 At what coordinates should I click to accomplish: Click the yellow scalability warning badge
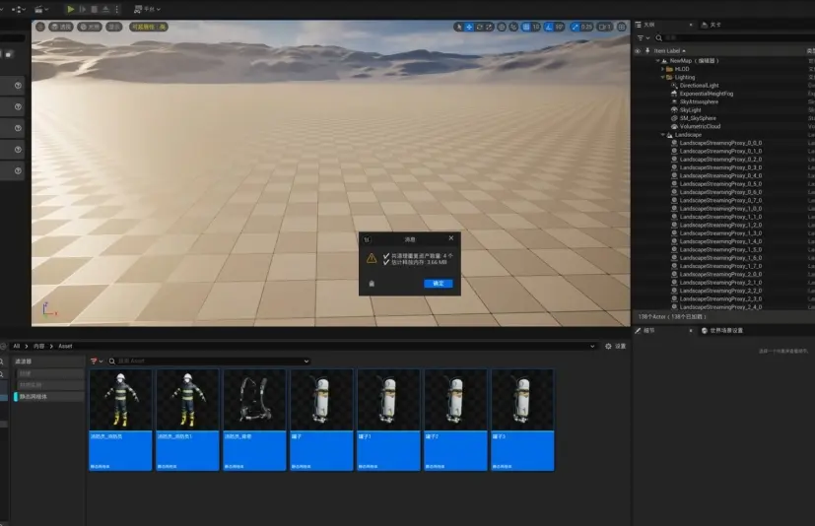(x=149, y=27)
